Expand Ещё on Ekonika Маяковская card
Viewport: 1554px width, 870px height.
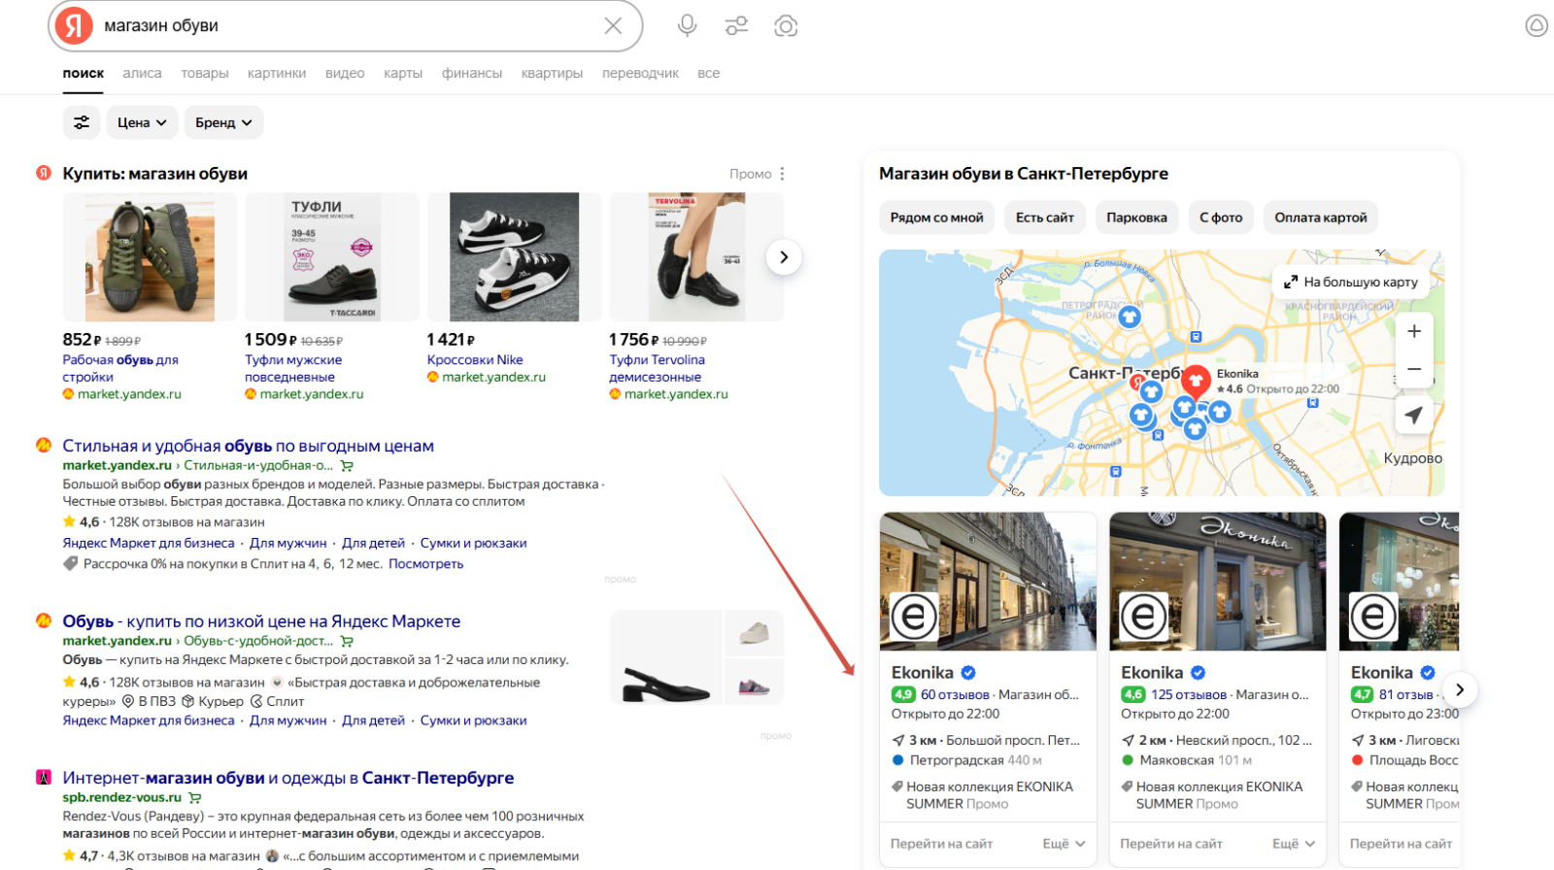(1294, 844)
